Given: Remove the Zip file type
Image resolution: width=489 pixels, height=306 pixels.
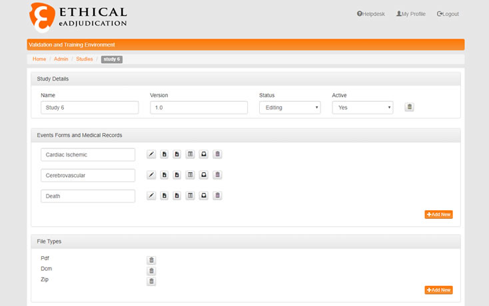Looking at the screenshot, I should (151, 281).
